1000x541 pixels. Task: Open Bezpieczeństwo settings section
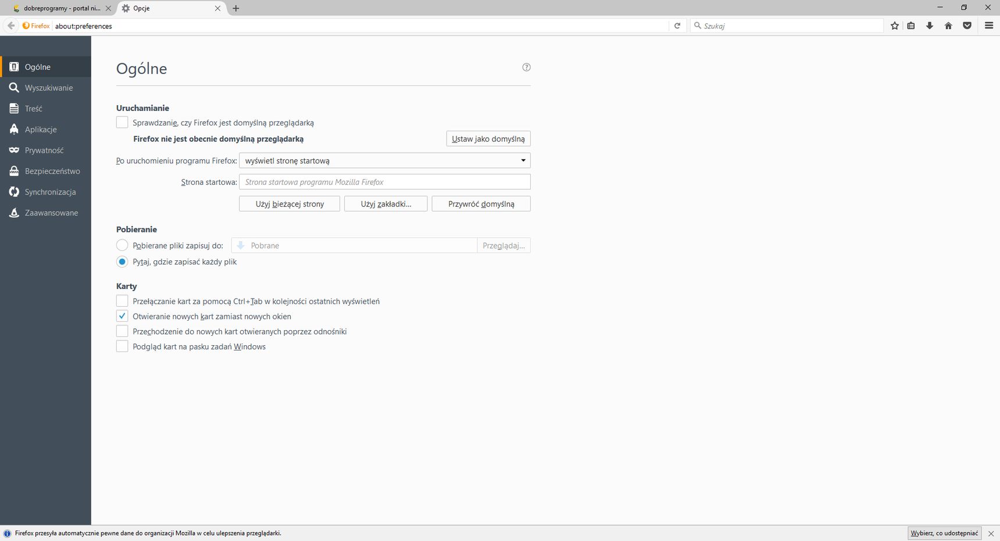pos(45,171)
